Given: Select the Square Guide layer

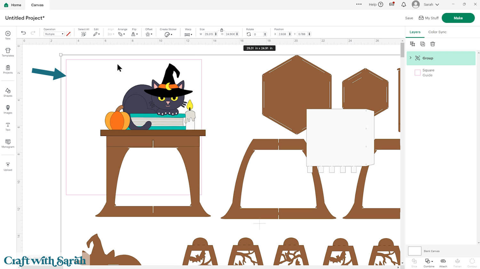Looking at the screenshot, I should [x=429, y=73].
